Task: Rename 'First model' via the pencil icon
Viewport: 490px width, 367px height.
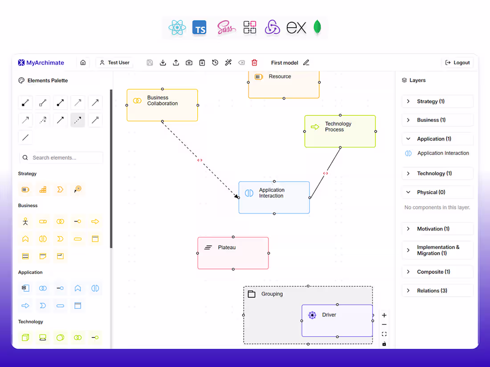Action: [x=306, y=62]
